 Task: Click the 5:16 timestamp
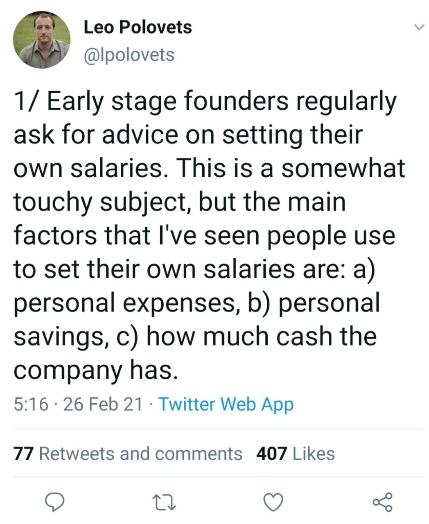coord(31,404)
